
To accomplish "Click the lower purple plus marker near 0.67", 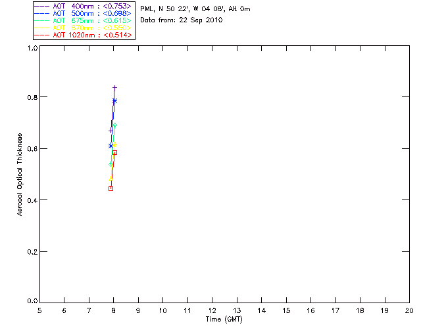I will [x=111, y=131].
